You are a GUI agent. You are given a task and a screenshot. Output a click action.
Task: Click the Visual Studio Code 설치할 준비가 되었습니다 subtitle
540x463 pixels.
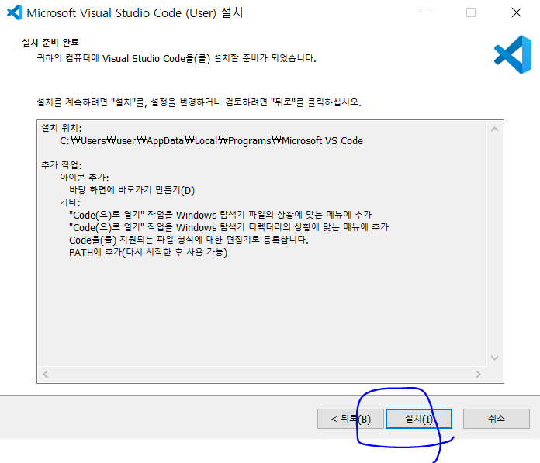click(176, 58)
